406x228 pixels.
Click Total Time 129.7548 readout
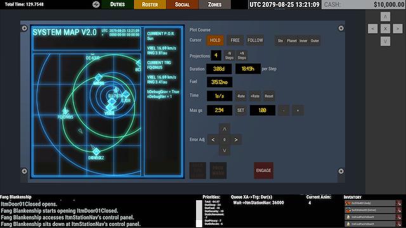[x=24, y=4]
